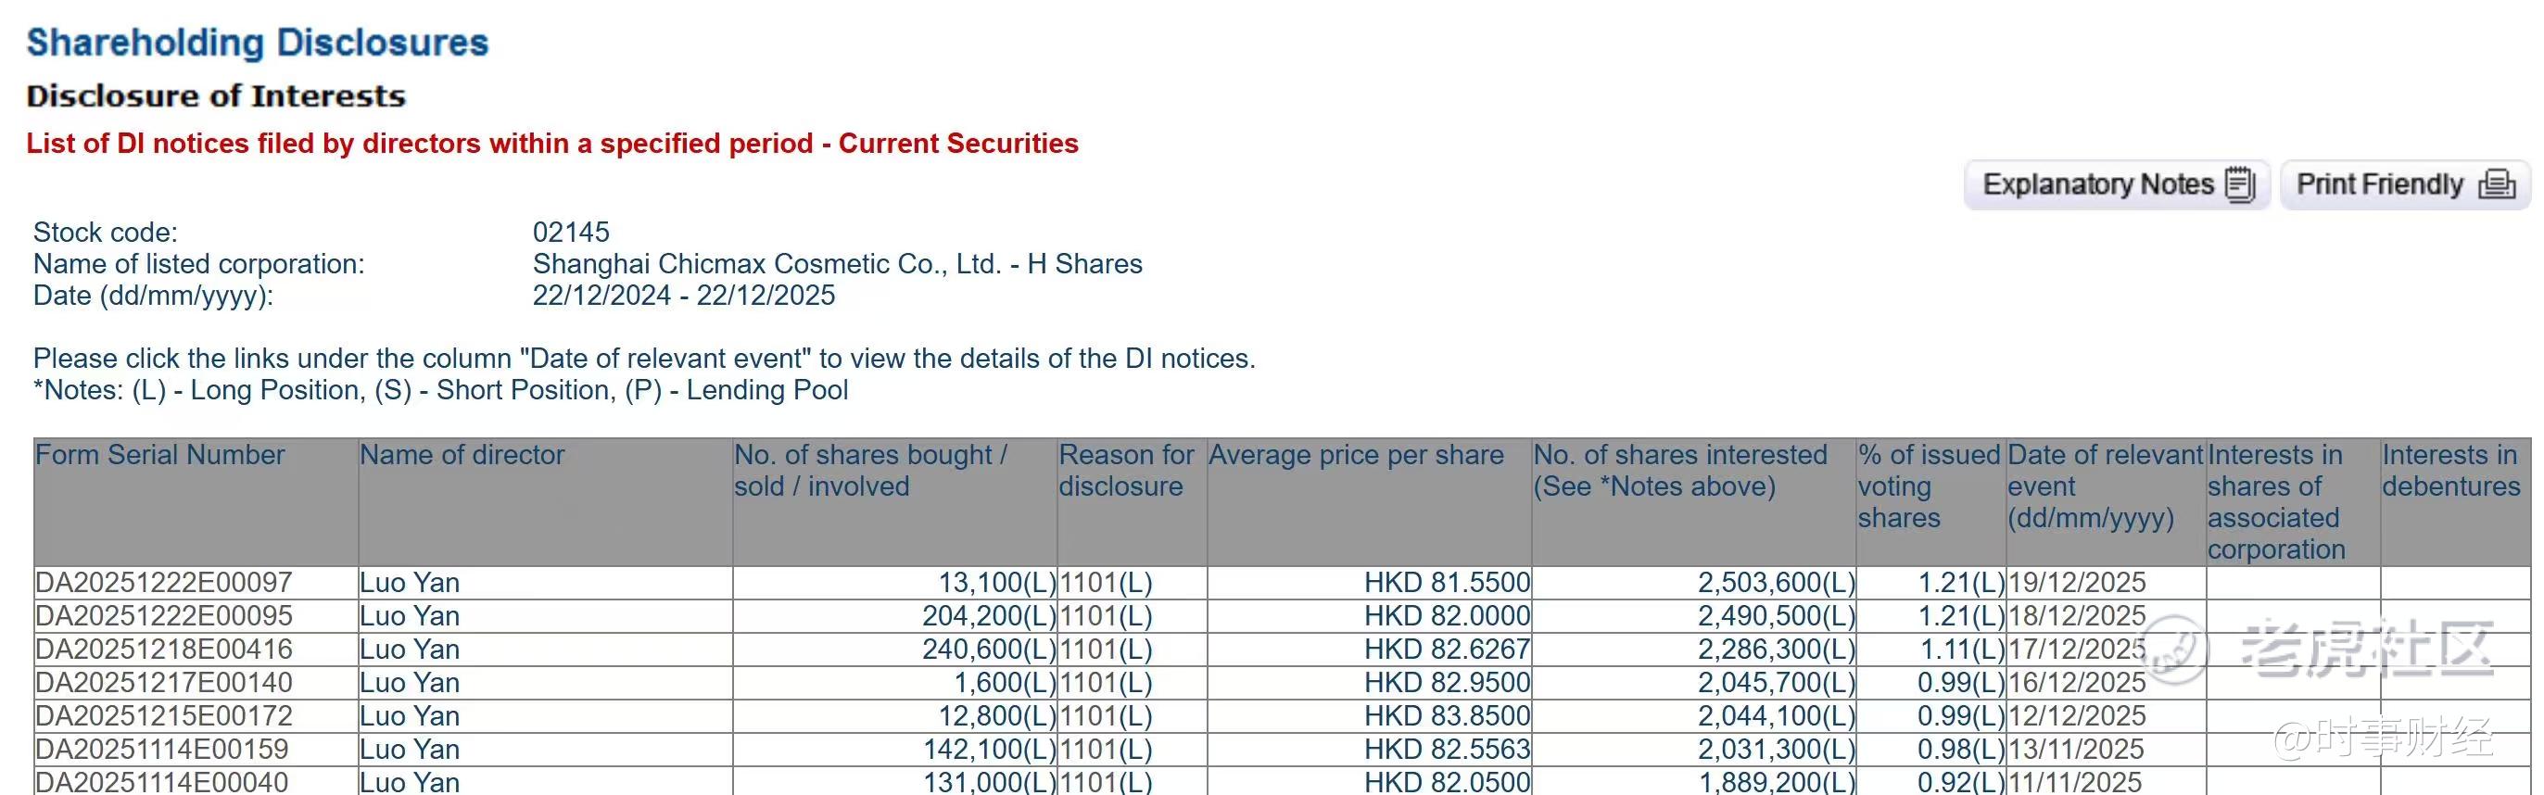Open details for the 12/12/2025 event
Viewport: 2544px width, 795px height.
pos(2076,716)
